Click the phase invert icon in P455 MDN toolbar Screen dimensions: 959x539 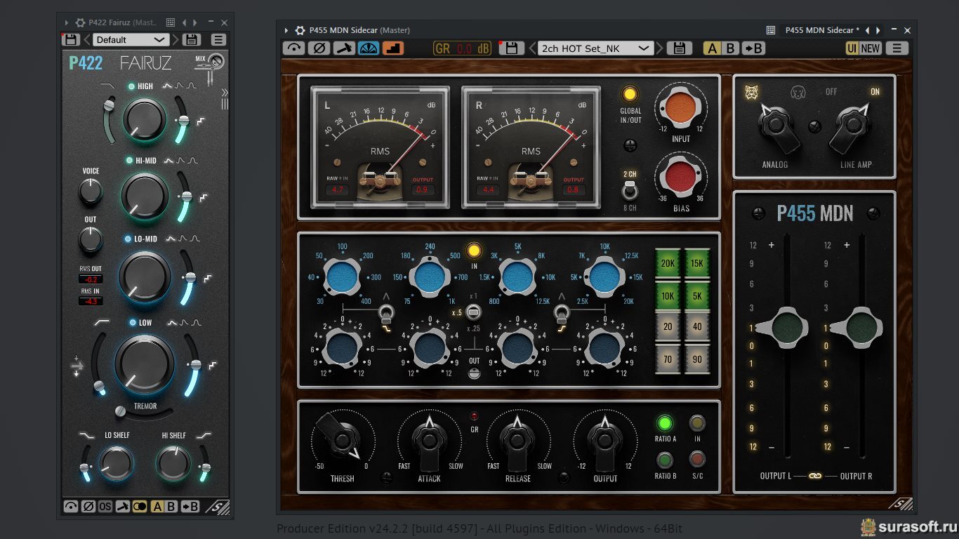coord(319,48)
